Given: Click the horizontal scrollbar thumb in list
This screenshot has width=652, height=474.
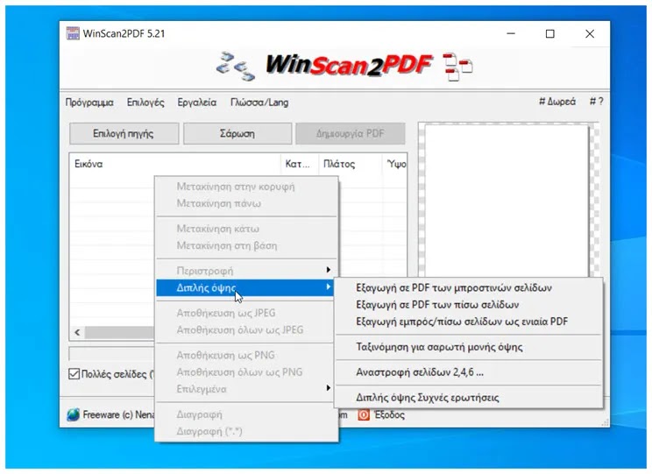Looking at the screenshot, I should tap(120, 332).
